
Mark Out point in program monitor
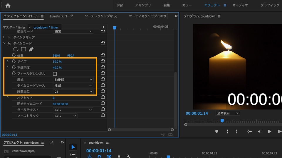click(x=236, y=131)
